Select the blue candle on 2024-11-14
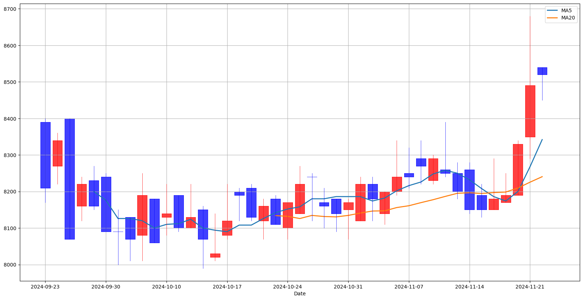 pyautogui.click(x=470, y=190)
